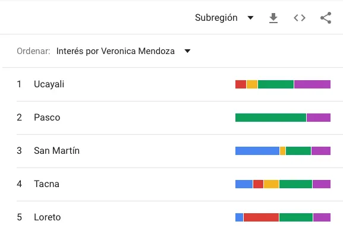
Task: Click the green segment in Pasco's bar
Action: pyautogui.click(x=270, y=118)
